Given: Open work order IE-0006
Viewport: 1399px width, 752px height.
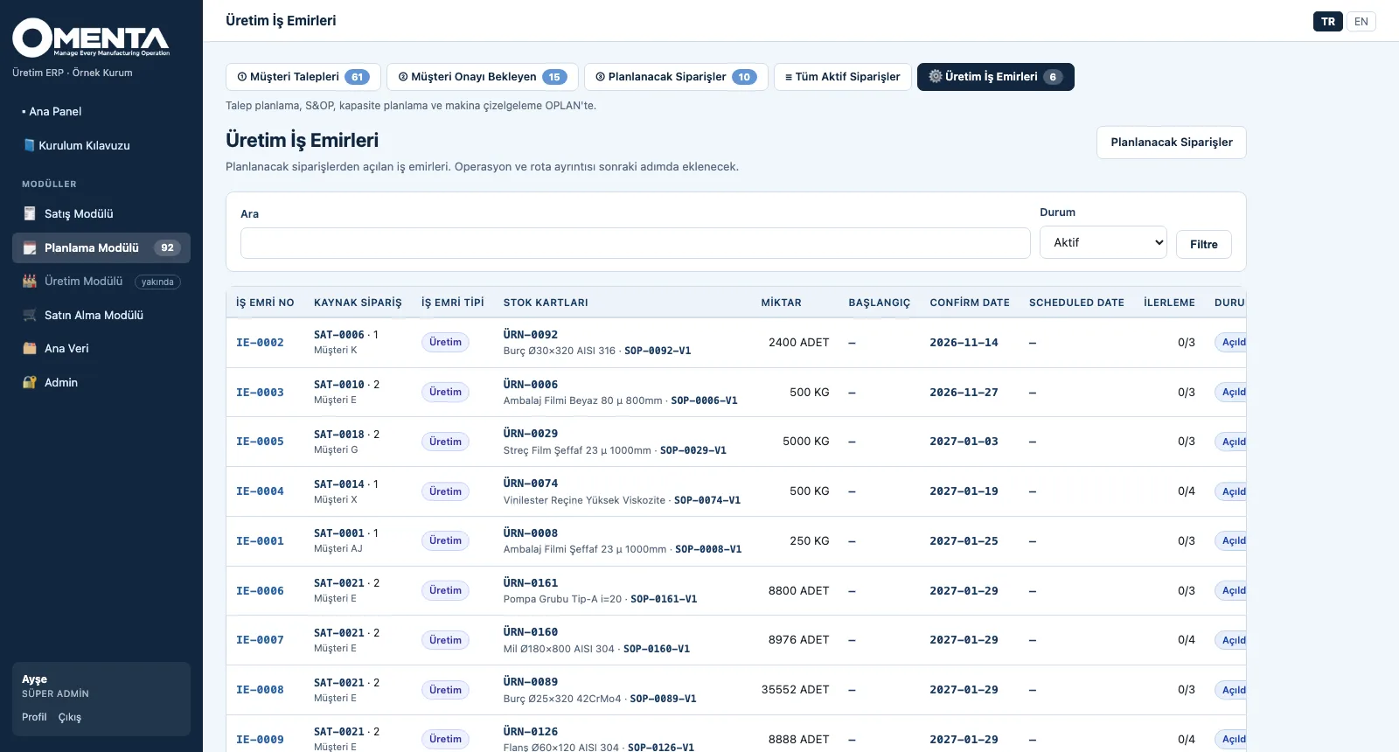Looking at the screenshot, I should (260, 591).
